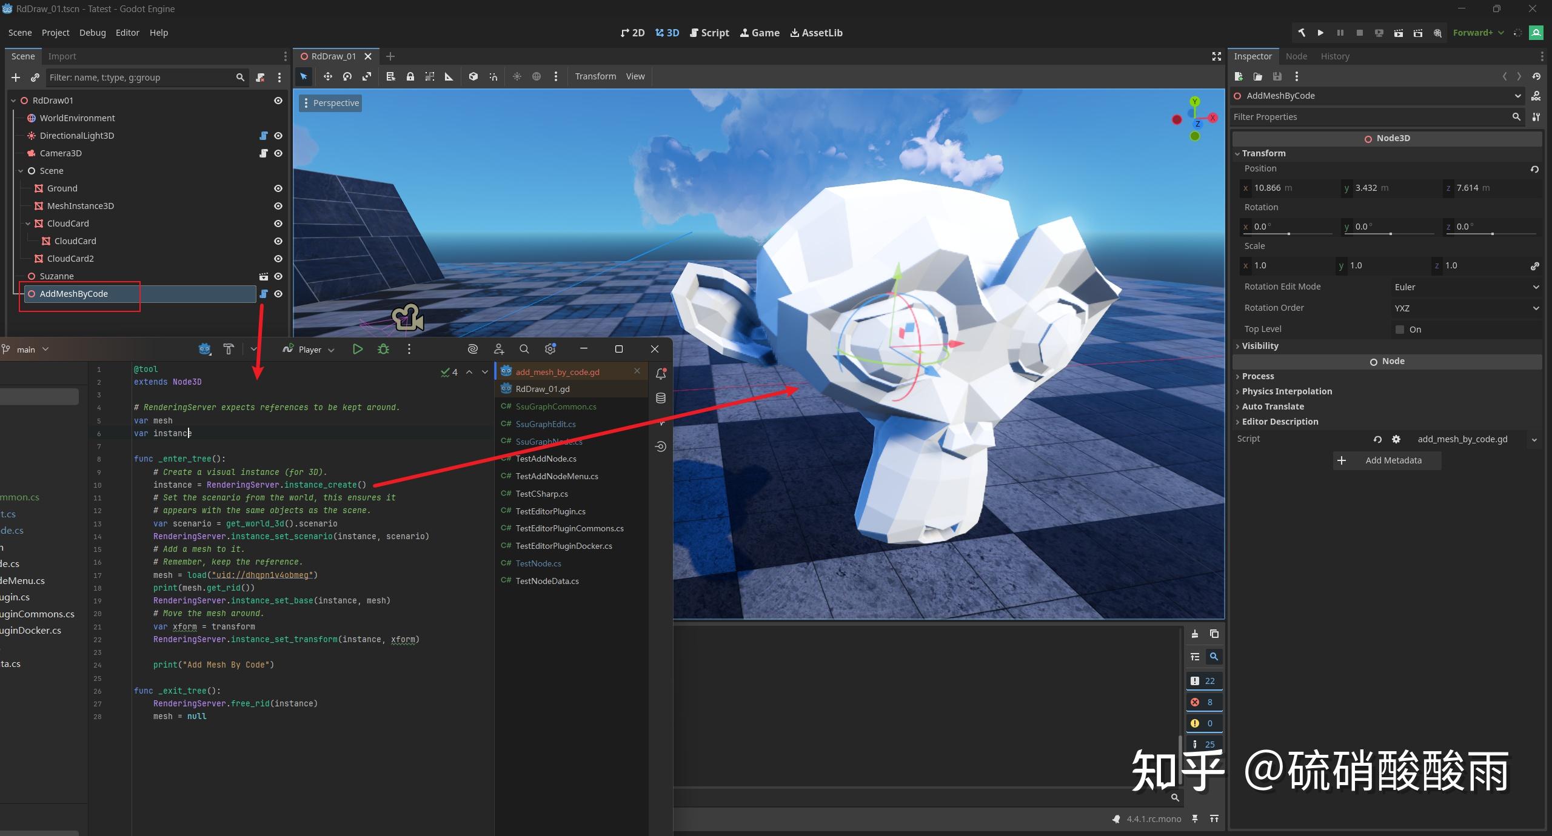Switch to the Node tab in the Inspector
Viewport: 1552px width, 836px height.
[x=1297, y=56]
